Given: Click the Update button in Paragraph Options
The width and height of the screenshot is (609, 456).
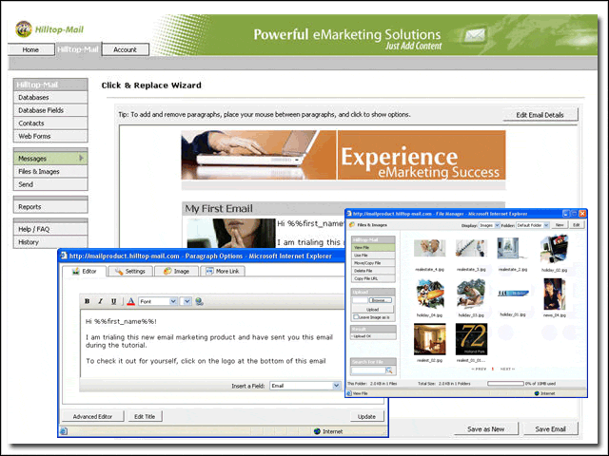Looking at the screenshot, I should click(366, 416).
